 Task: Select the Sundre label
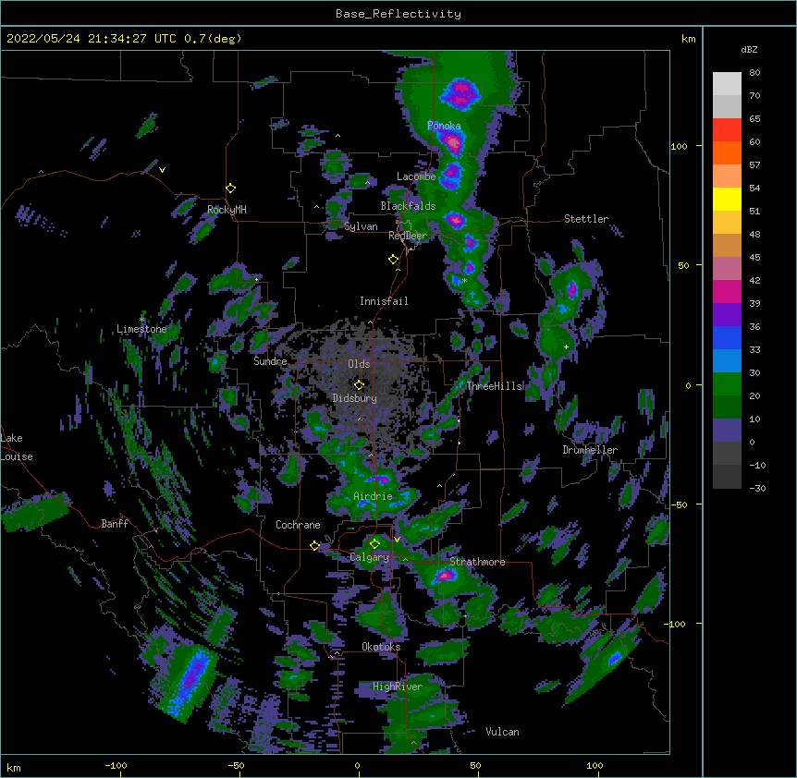coord(270,361)
